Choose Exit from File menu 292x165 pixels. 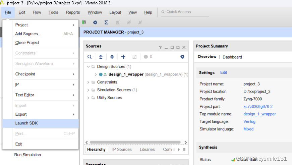pos(41,144)
